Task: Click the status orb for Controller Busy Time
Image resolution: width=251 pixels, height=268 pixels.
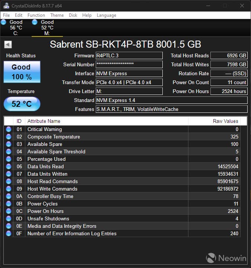Action: pyautogui.click(x=9, y=196)
